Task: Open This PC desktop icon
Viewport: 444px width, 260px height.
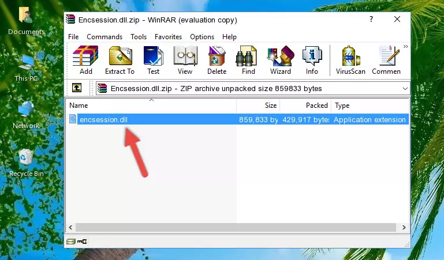Action: tap(26, 69)
